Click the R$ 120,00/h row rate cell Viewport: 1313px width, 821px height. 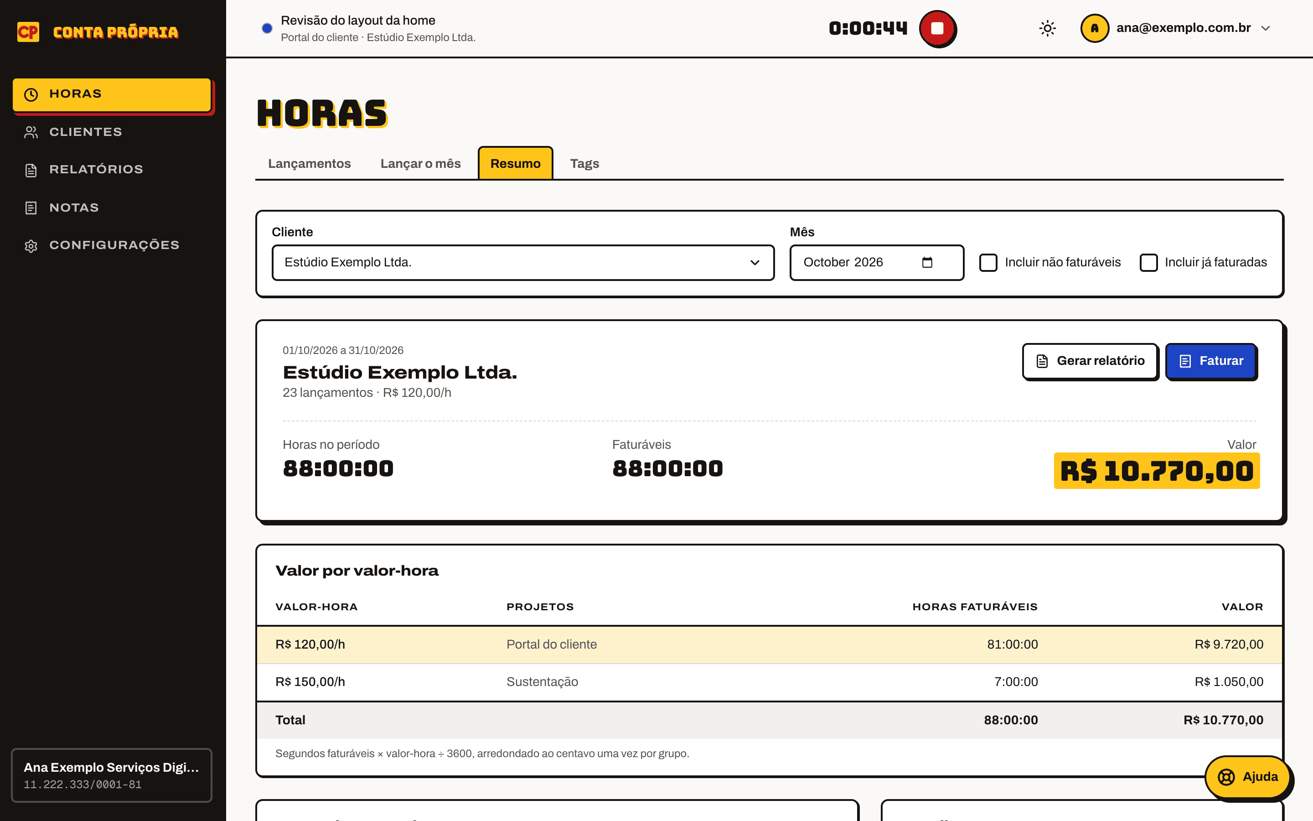point(310,644)
